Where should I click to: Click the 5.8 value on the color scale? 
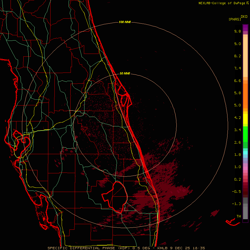tap(237, 93)
